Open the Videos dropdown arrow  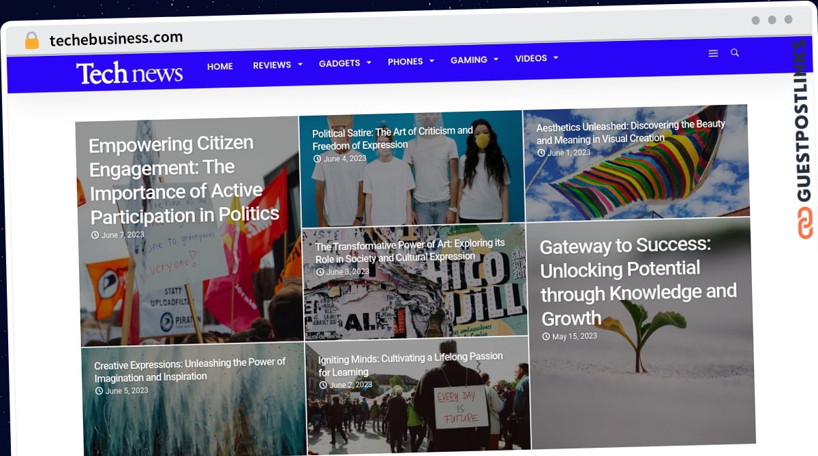[x=556, y=58]
